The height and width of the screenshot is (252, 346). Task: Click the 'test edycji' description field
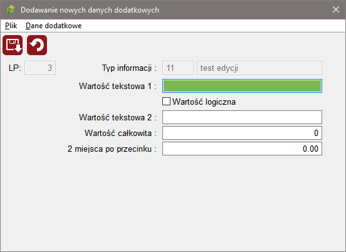click(x=259, y=68)
